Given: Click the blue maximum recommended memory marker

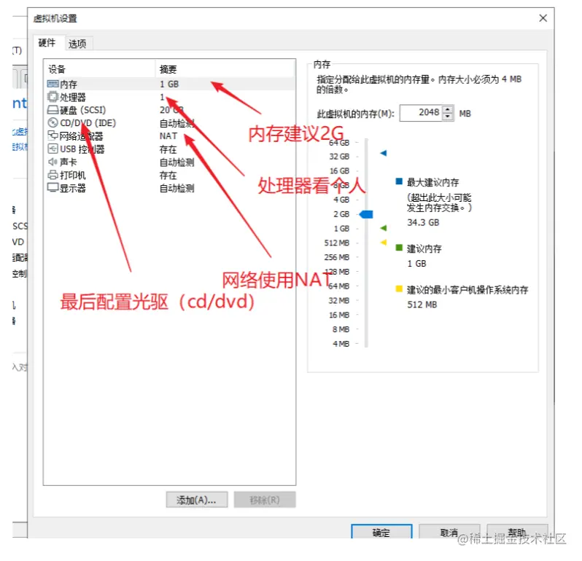Looking at the screenshot, I should [384, 153].
